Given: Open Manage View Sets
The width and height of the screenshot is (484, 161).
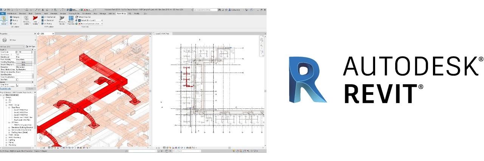Looking at the screenshot, I should (x=71, y=21).
